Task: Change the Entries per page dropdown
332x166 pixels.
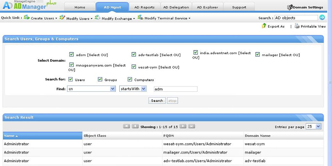Action: click(x=313, y=126)
